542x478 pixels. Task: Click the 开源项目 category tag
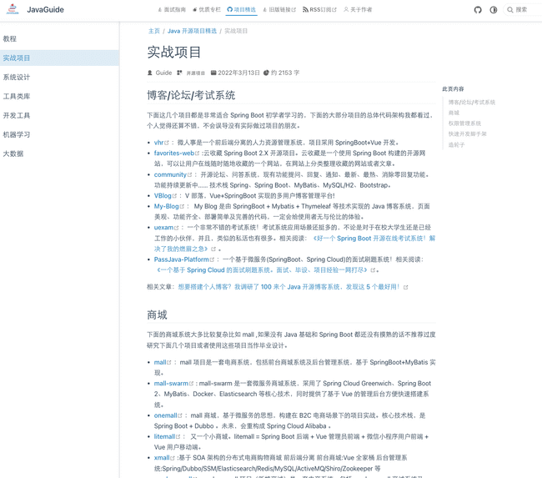coord(195,73)
